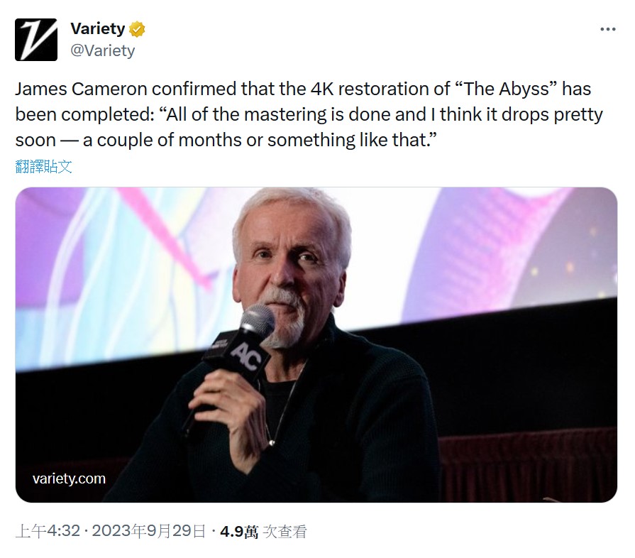Open the @Variety handle link
Viewport: 635px width, 558px height.
(102, 50)
